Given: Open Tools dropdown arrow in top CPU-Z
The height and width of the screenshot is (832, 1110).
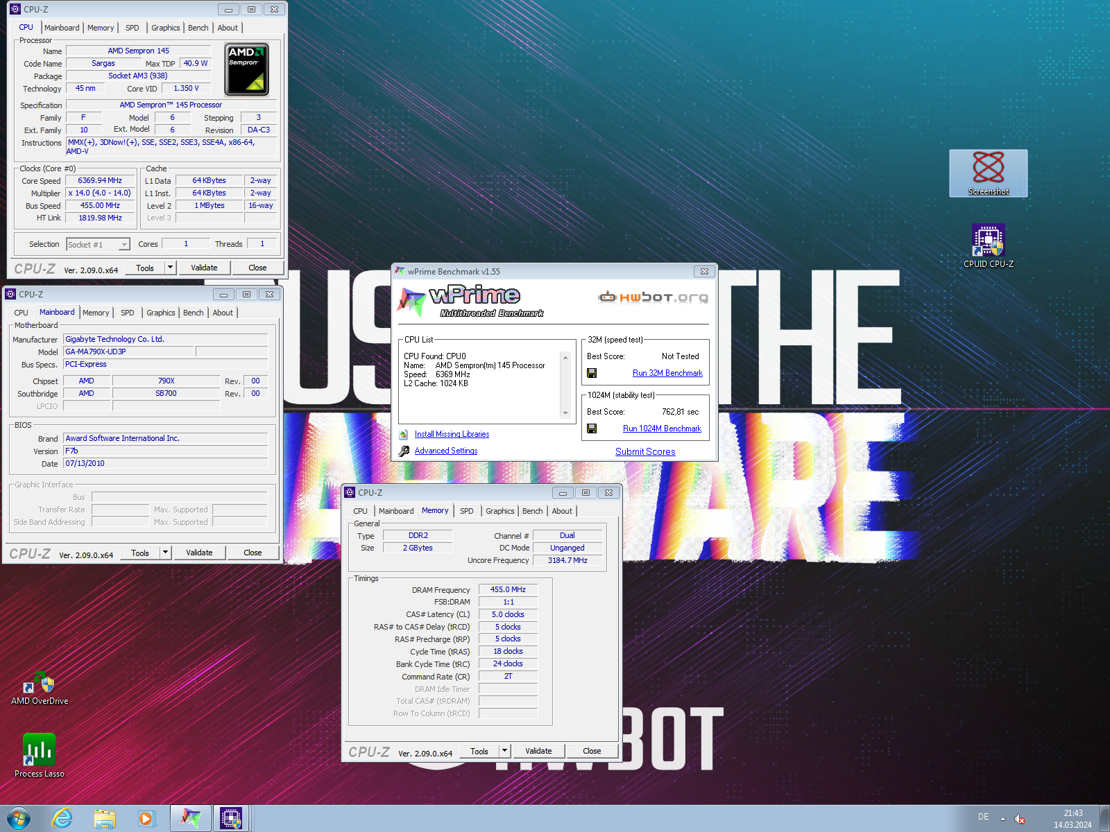Looking at the screenshot, I should coord(170,268).
